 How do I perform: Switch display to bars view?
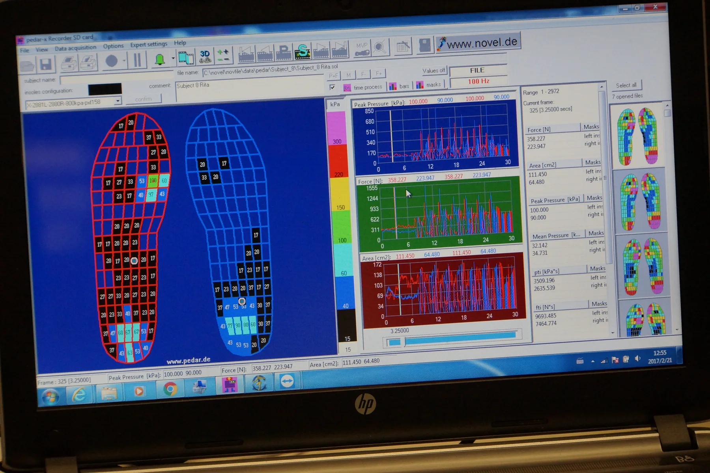click(400, 86)
